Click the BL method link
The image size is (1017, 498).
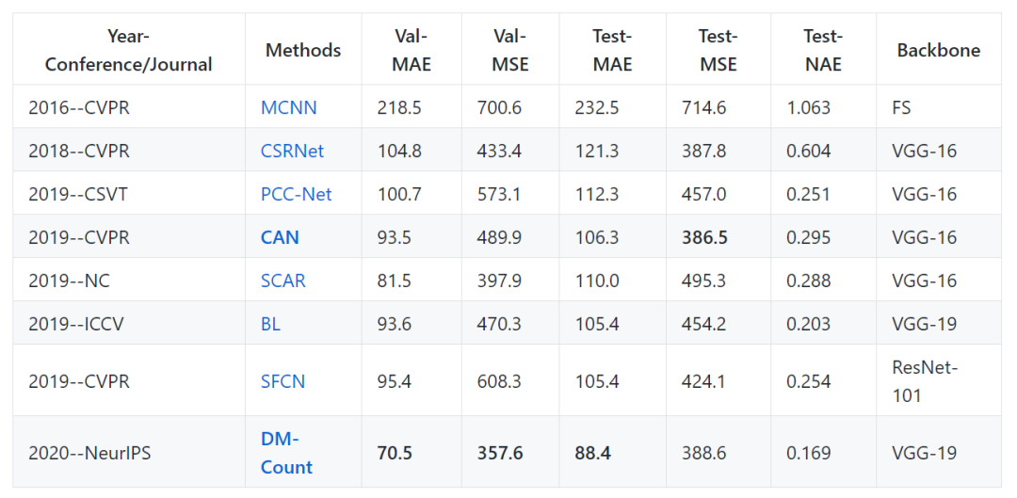270,324
